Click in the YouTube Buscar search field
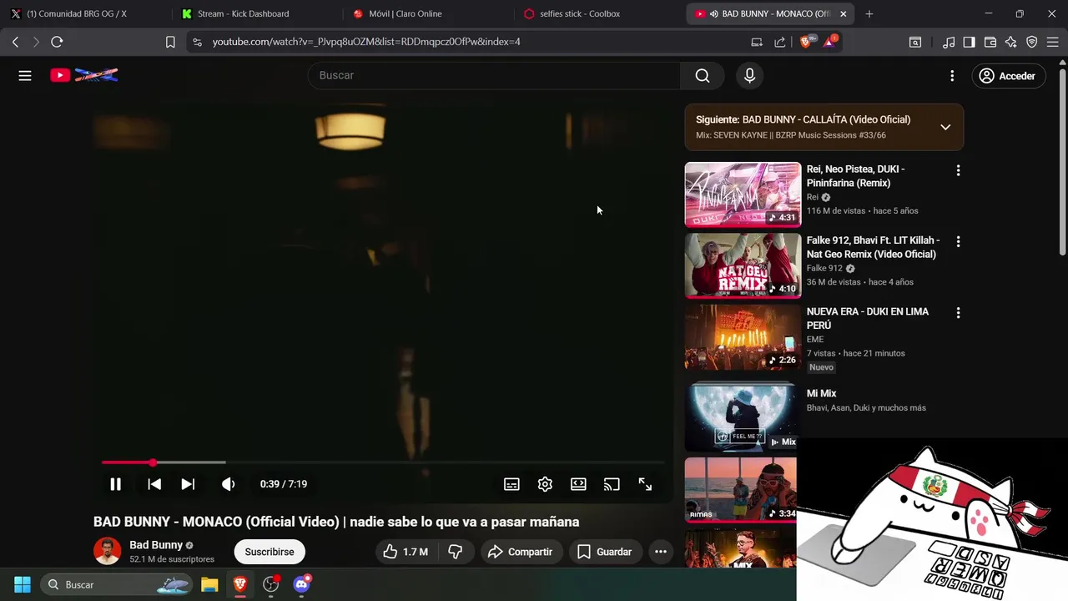Screen dimensions: 1068x601 494,76
